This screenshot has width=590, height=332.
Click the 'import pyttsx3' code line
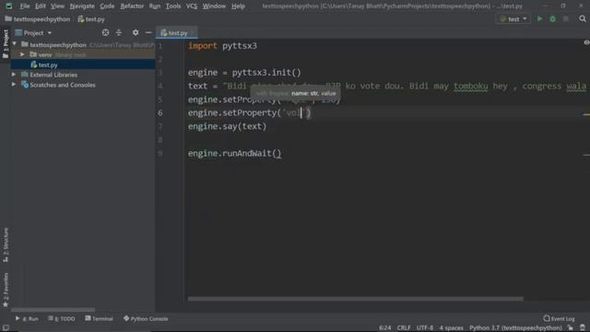click(x=222, y=46)
